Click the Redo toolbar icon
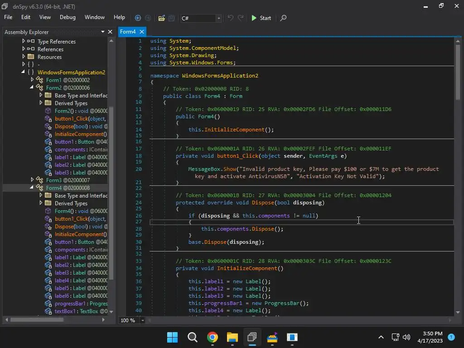This screenshot has height=348, width=464. [x=241, y=18]
